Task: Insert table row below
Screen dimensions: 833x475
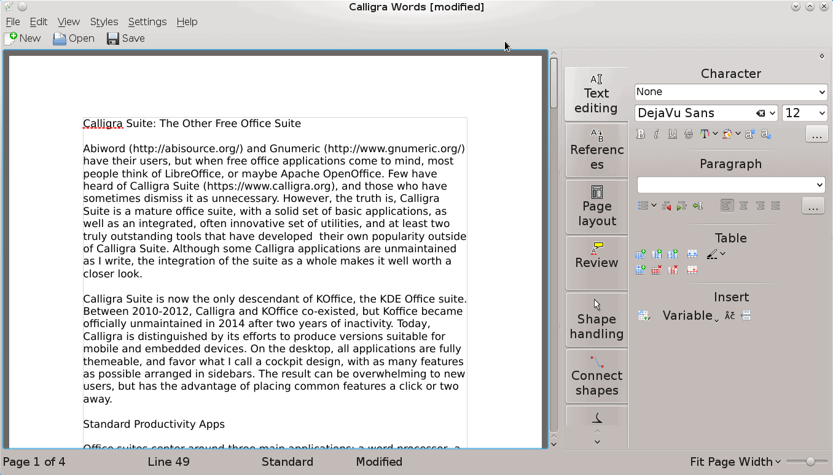Action: point(641,270)
